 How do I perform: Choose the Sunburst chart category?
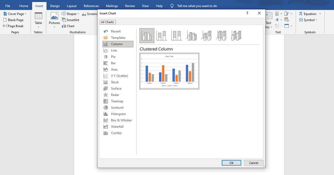pyautogui.click(x=118, y=108)
